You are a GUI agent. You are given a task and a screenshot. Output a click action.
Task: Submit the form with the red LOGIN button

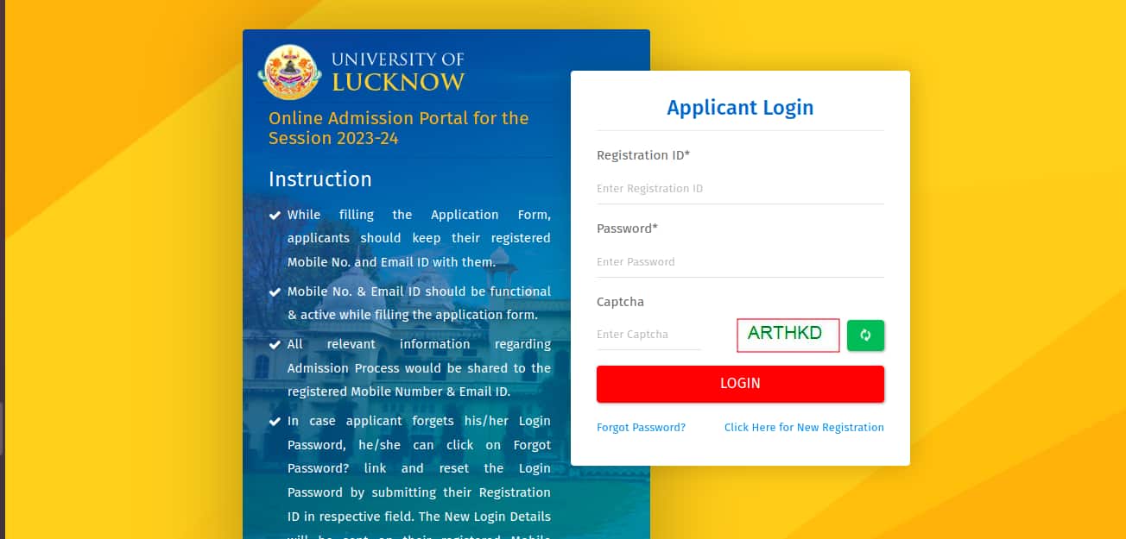pyautogui.click(x=740, y=384)
